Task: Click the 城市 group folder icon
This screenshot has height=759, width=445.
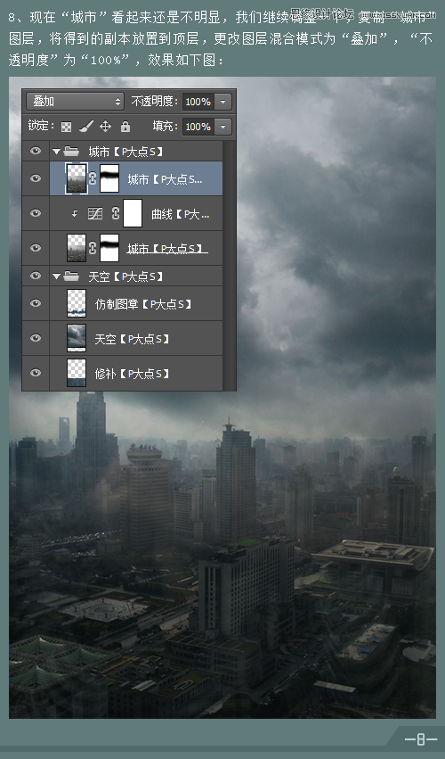Action: tap(71, 152)
